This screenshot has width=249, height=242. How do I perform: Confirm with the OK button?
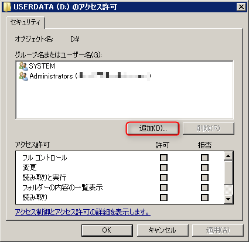107,230
